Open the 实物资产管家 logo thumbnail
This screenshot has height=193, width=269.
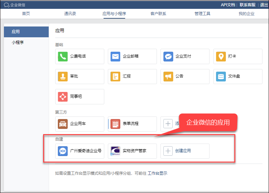[115, 151]
